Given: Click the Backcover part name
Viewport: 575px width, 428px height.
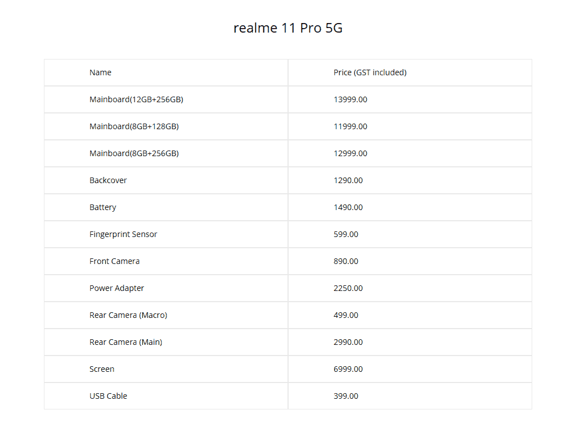Looking at the screenshot, I should (x=108, y=180).
